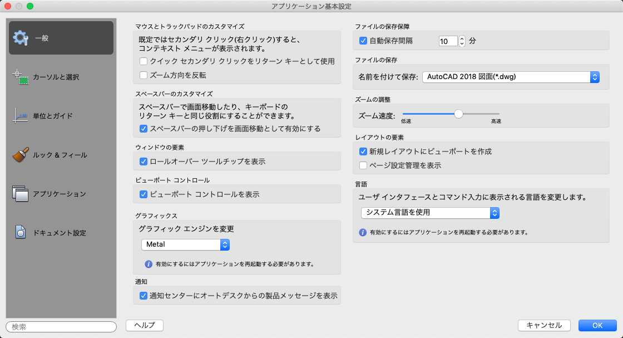Select the 単位とガイド label in the sidebar

click(x=53, y=116)
